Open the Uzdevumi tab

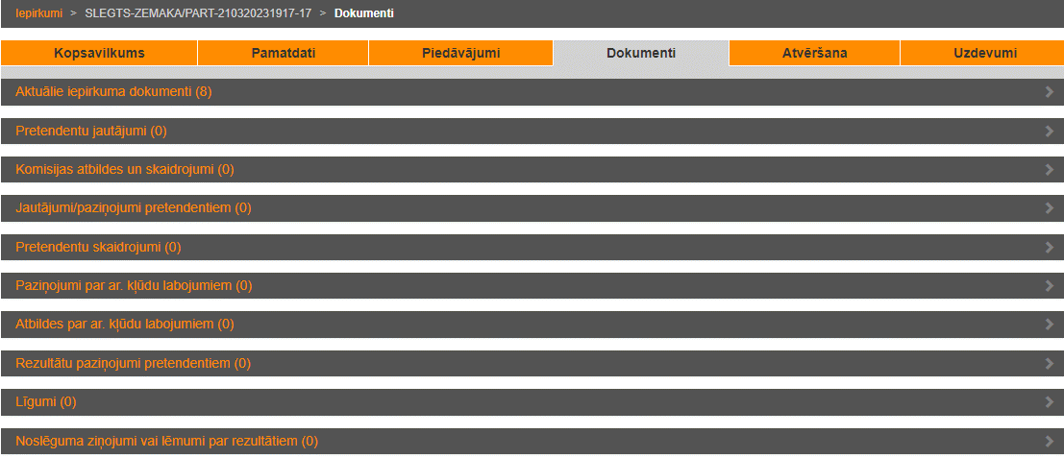[984, 53]
